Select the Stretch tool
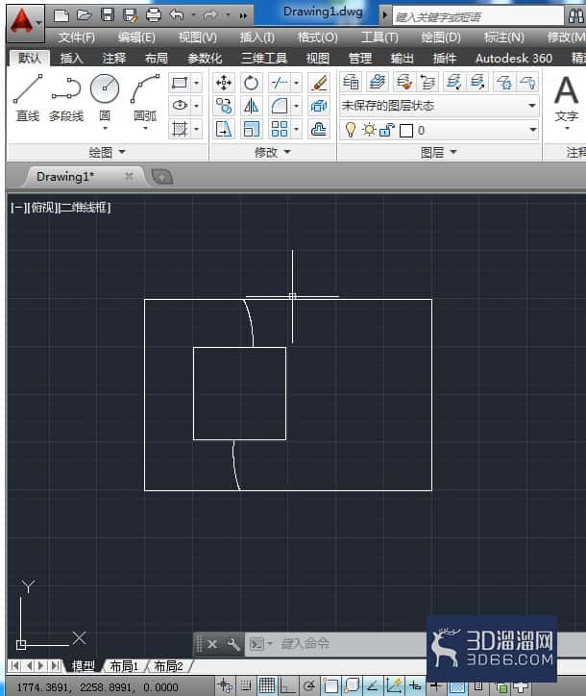Screen dimensions: 586x696 (x=224, y=130)
